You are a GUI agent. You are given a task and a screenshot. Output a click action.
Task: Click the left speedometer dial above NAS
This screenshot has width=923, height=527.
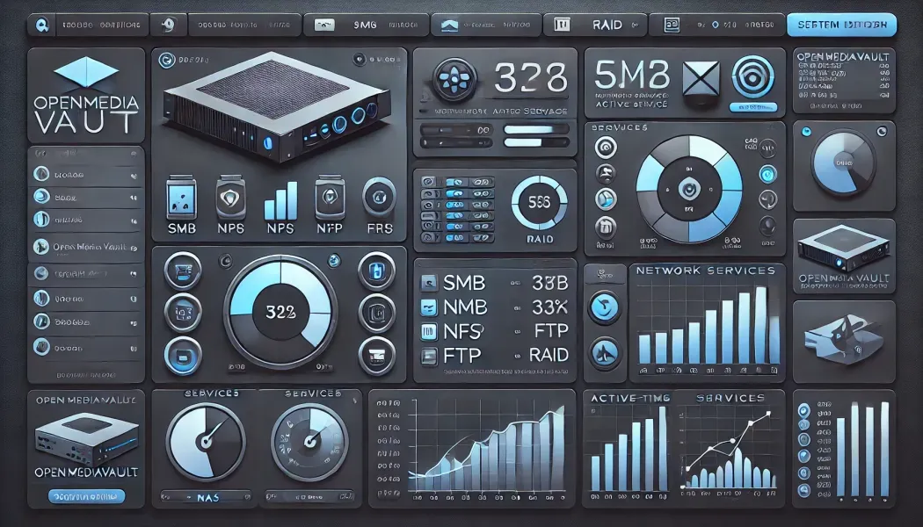click(x=206, y=441)
